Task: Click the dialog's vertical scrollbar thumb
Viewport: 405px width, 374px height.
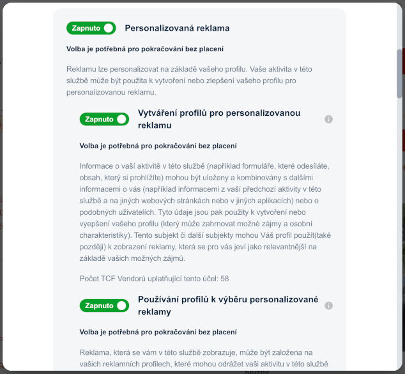Action: [399, 74]
